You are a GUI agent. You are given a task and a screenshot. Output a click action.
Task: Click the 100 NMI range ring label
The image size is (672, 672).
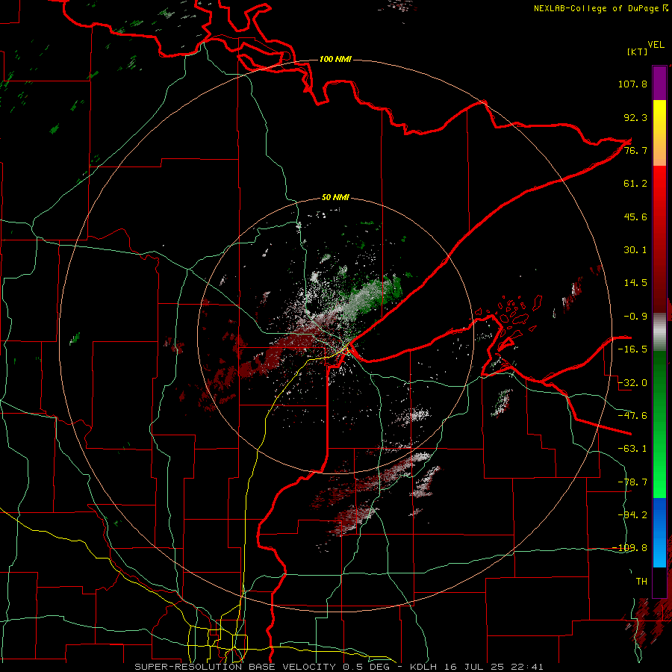335,59
